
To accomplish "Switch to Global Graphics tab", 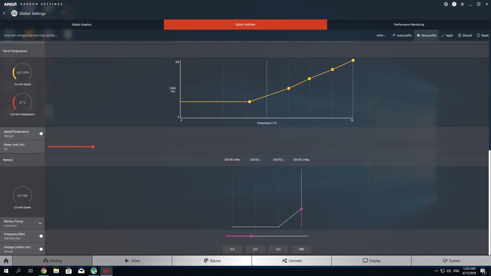I will 82,25.
